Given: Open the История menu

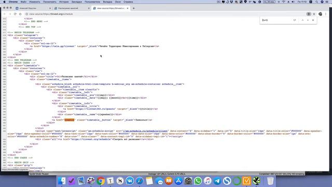Looking at the screenshot, I should tap(64, 2).
